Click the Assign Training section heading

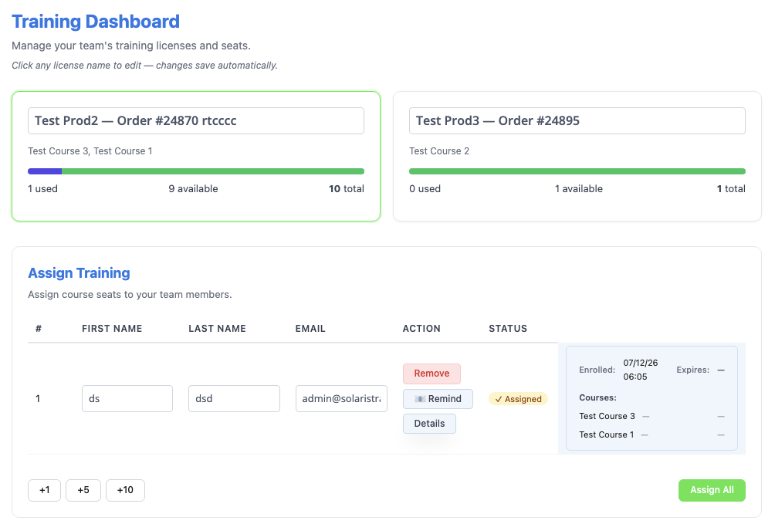pos(79,273)
